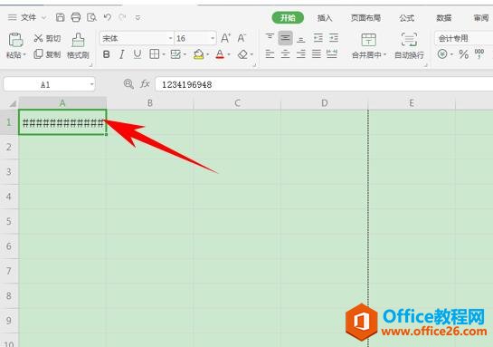493x347 pixels.
Task: Select column B header
Action: (150, 103)
